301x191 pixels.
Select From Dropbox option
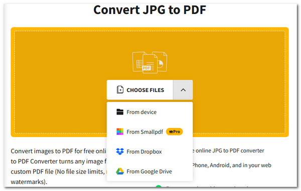[149, 151]
